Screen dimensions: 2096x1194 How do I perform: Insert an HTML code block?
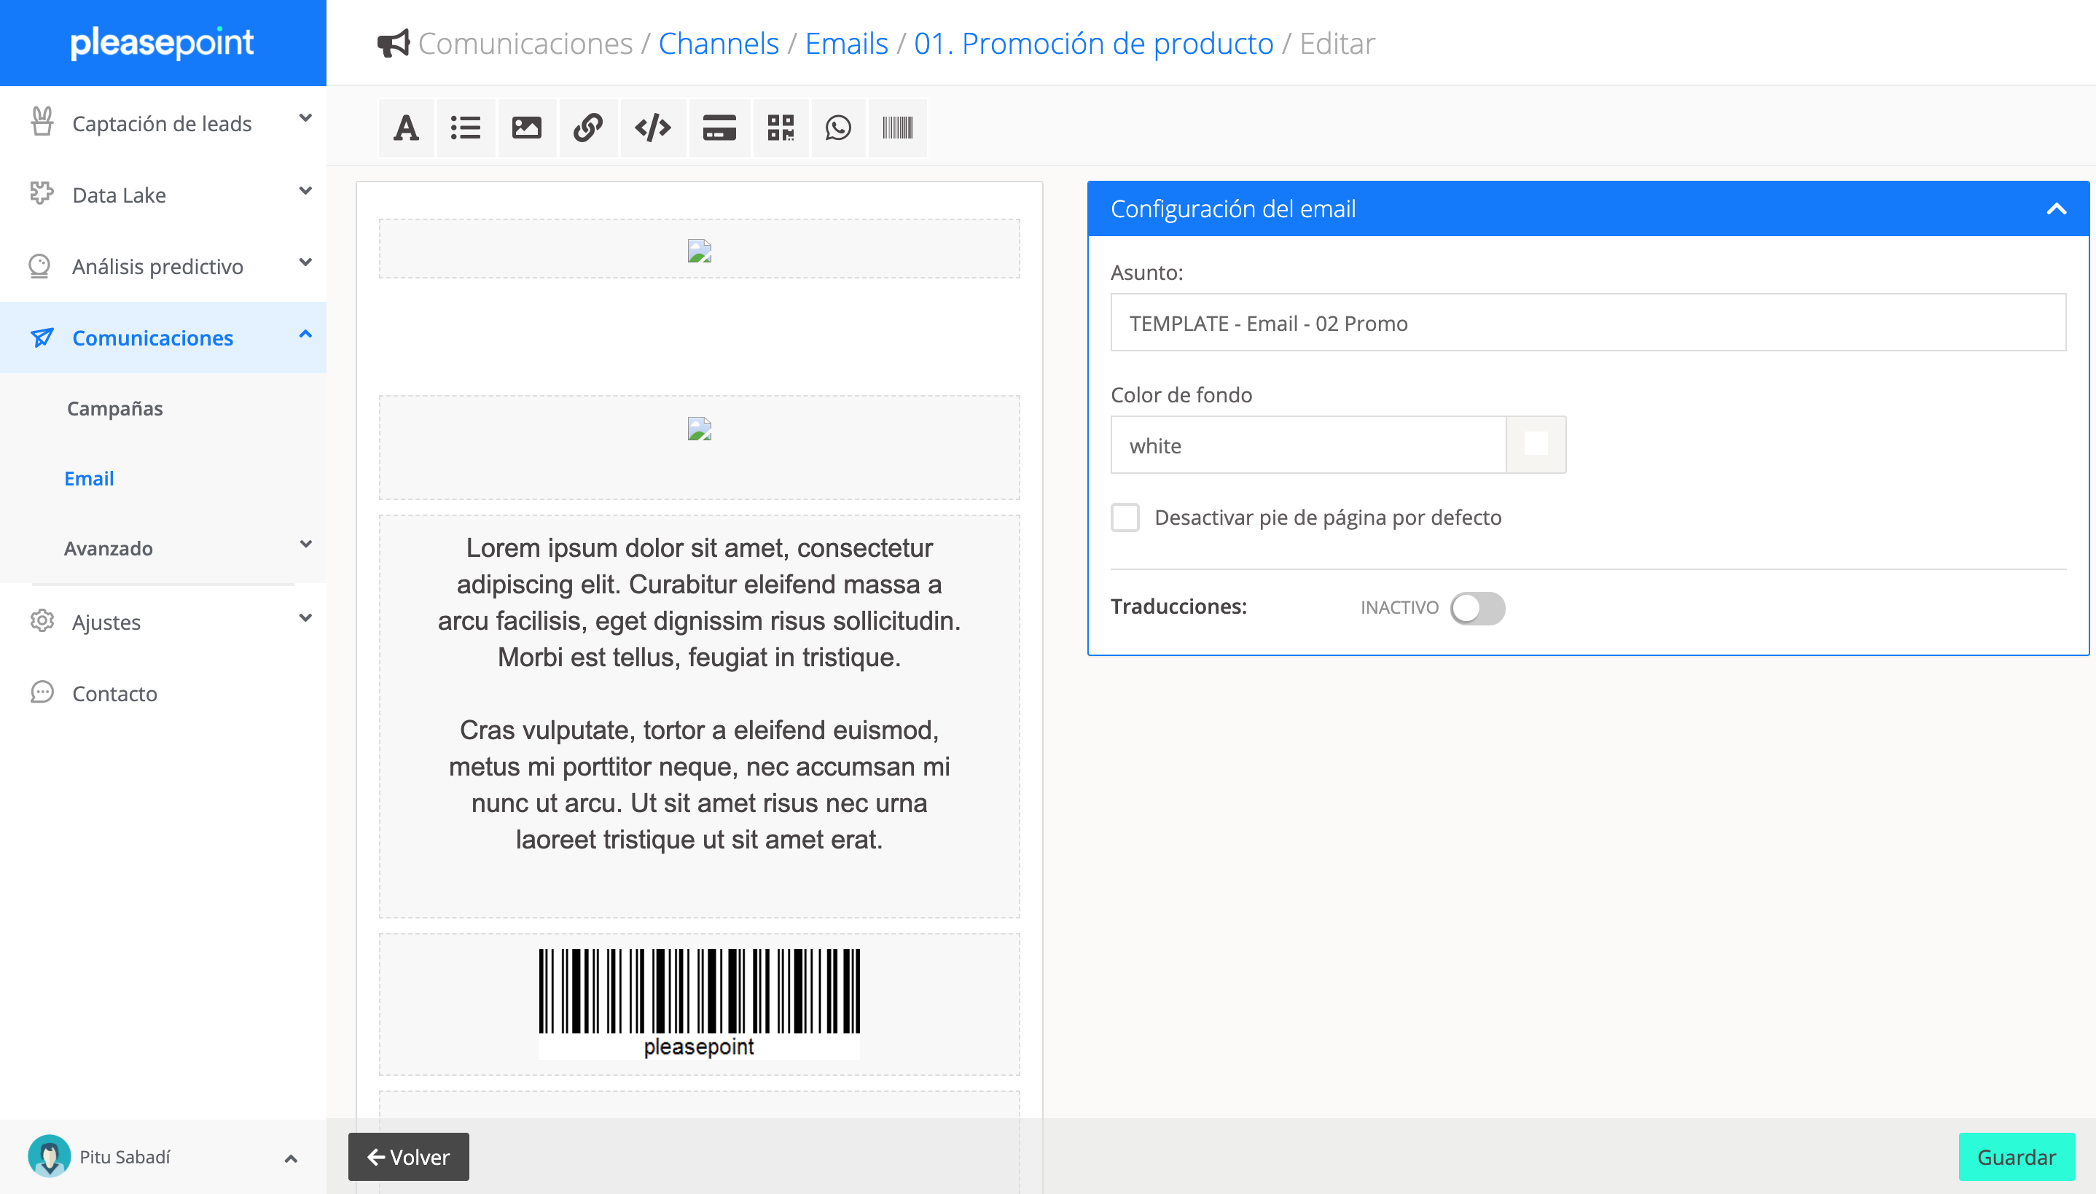tap(652, 128)
